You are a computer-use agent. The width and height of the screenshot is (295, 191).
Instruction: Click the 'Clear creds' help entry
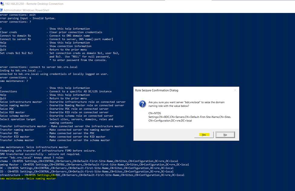[x=8, y=32]
